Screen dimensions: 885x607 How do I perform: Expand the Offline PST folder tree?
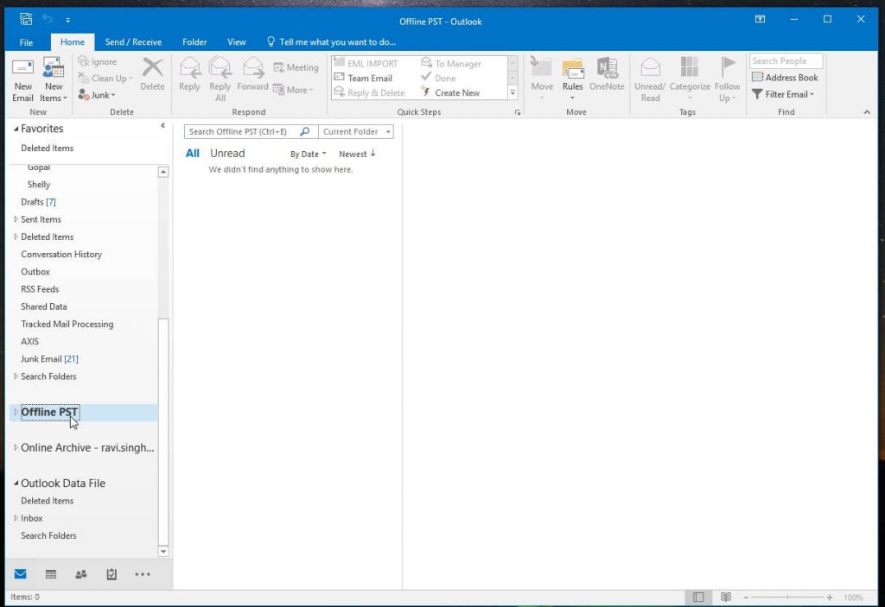pyautogui.click(x=16, y=413)
